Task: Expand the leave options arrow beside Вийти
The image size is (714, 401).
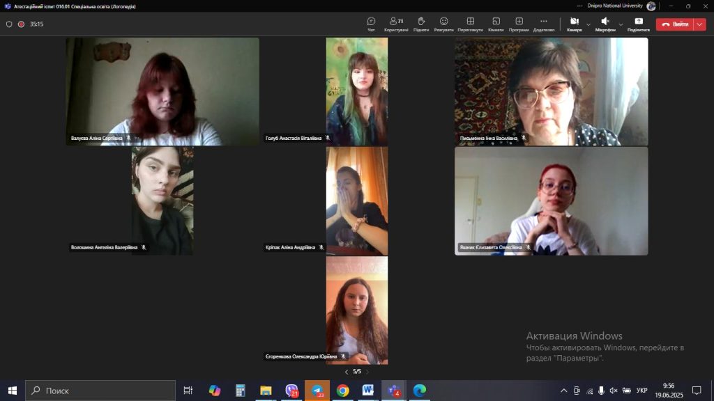Action: pos(700,24)
